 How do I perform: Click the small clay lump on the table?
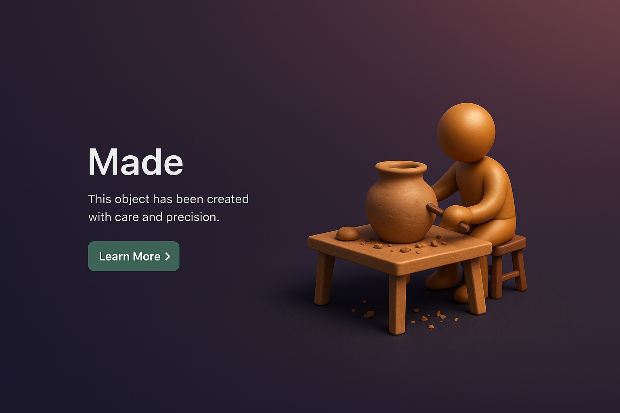click(348, 233)
